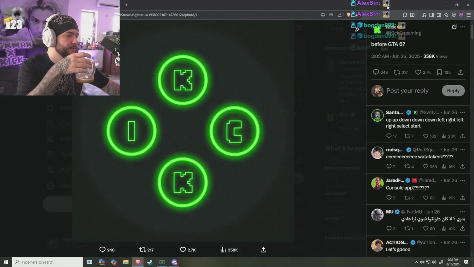Share MU's Arabic comment
The image size is (474, 267).
point(463,229)
